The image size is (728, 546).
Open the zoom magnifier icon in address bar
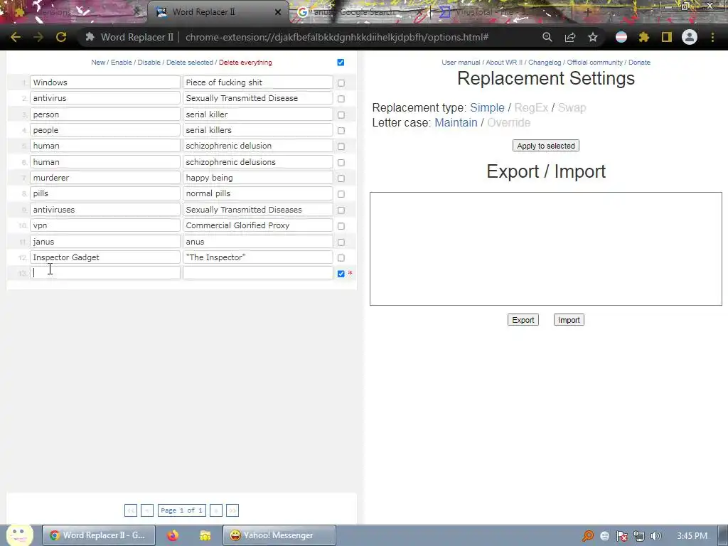547,37
